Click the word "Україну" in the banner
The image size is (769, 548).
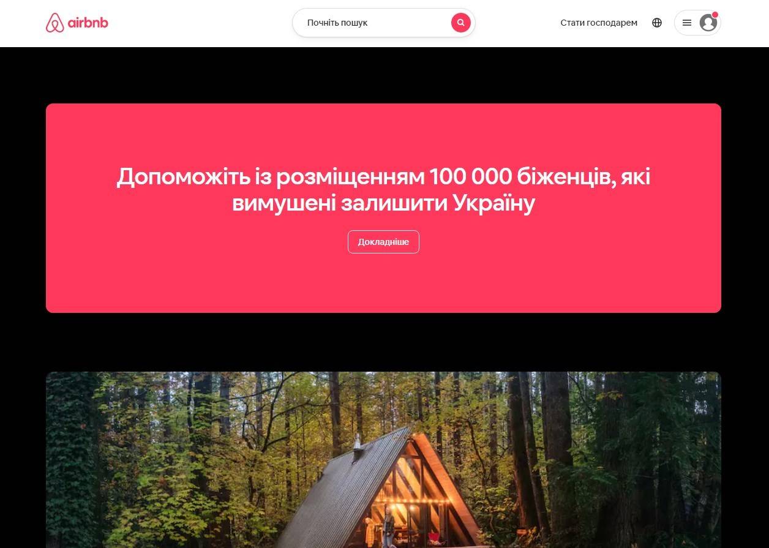click(494, 203)
